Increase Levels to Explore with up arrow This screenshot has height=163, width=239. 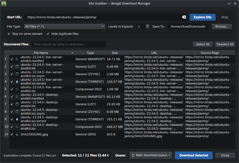[147, 25]
